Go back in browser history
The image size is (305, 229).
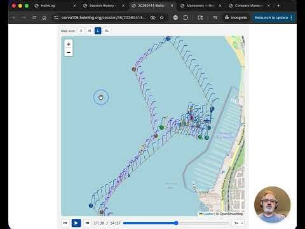point(14,18)
